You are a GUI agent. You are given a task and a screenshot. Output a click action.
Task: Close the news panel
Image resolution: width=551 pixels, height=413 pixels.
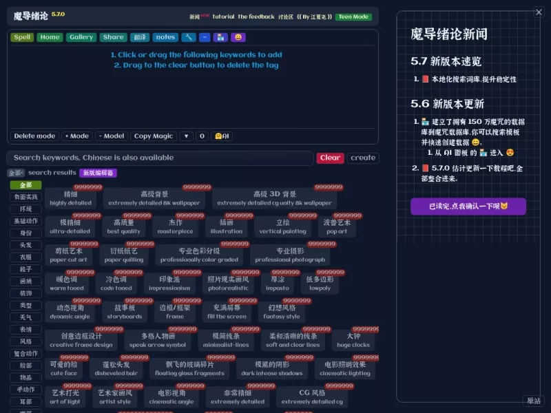point(539,12)
